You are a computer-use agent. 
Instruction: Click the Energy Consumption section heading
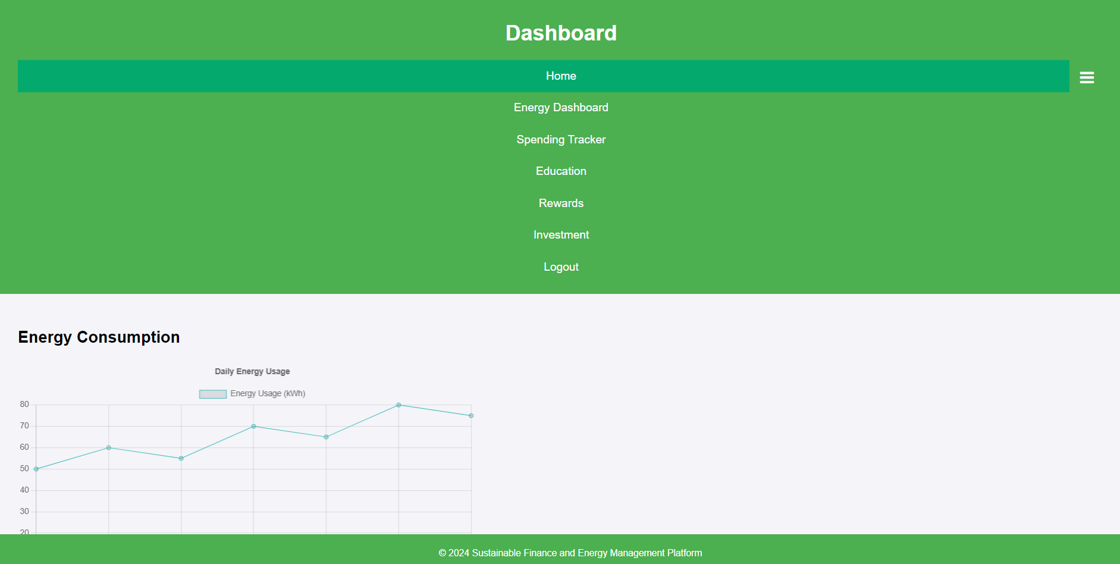click(99, 337)
